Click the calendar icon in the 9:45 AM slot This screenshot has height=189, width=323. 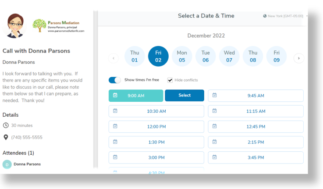tap(214, 96)
